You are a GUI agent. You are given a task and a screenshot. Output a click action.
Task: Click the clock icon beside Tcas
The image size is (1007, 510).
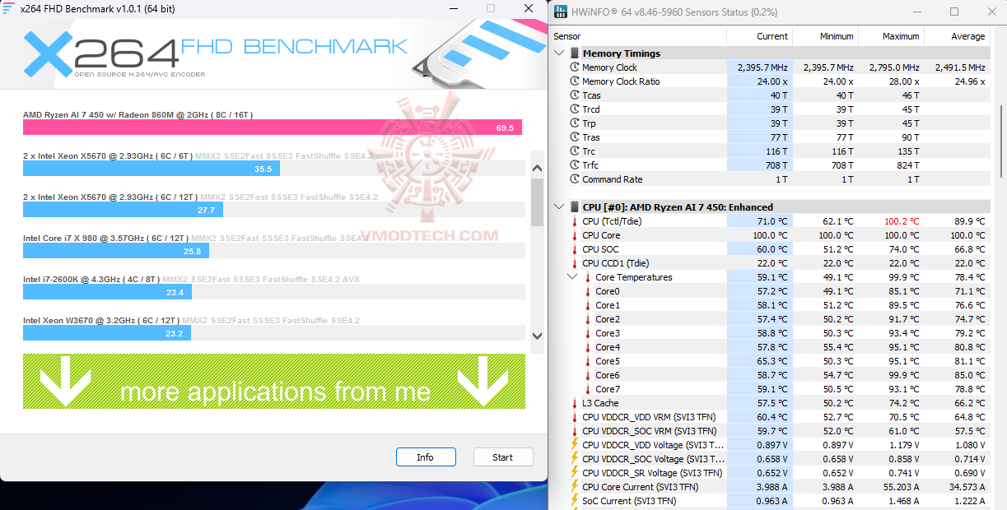tap(575, 95)
